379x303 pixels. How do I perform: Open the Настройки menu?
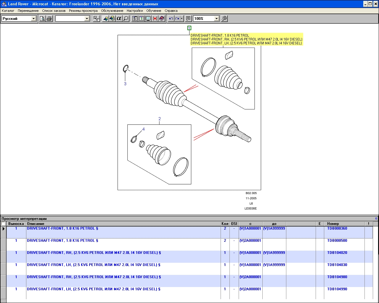(x=135, y=11)
